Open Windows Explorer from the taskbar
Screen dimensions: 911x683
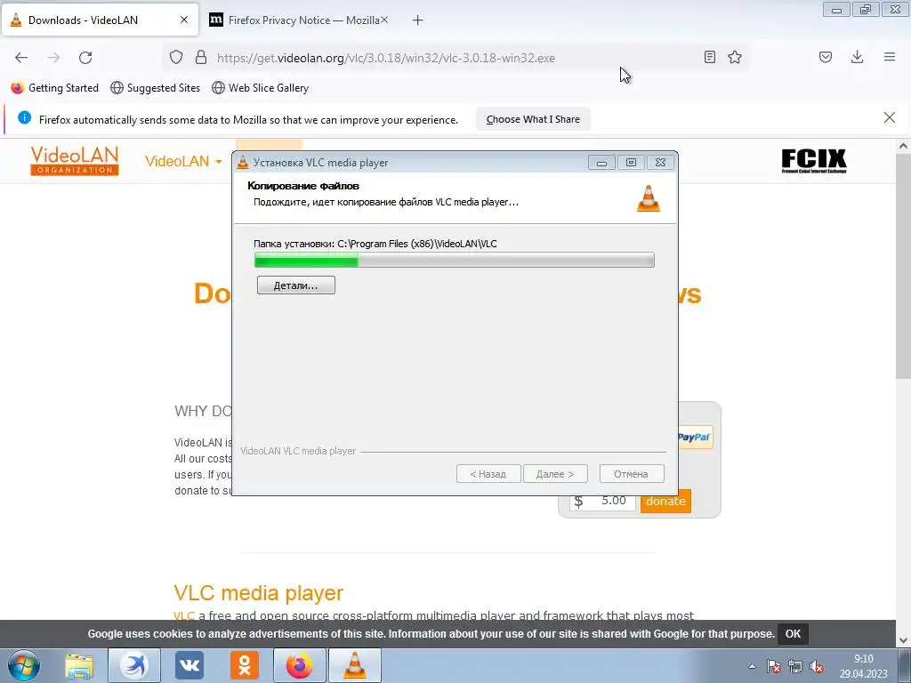tap(79, 665)
